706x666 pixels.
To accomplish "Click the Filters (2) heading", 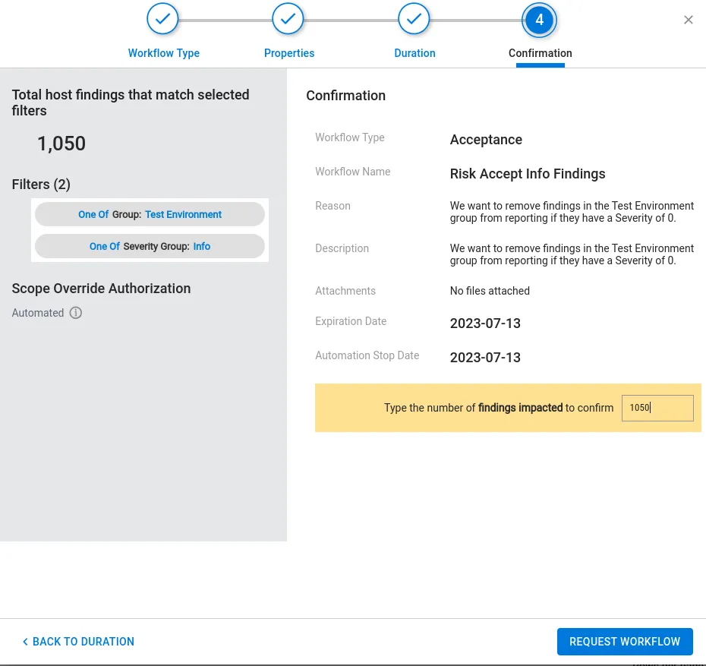I will pyautogui.click(x=41, y=185).
